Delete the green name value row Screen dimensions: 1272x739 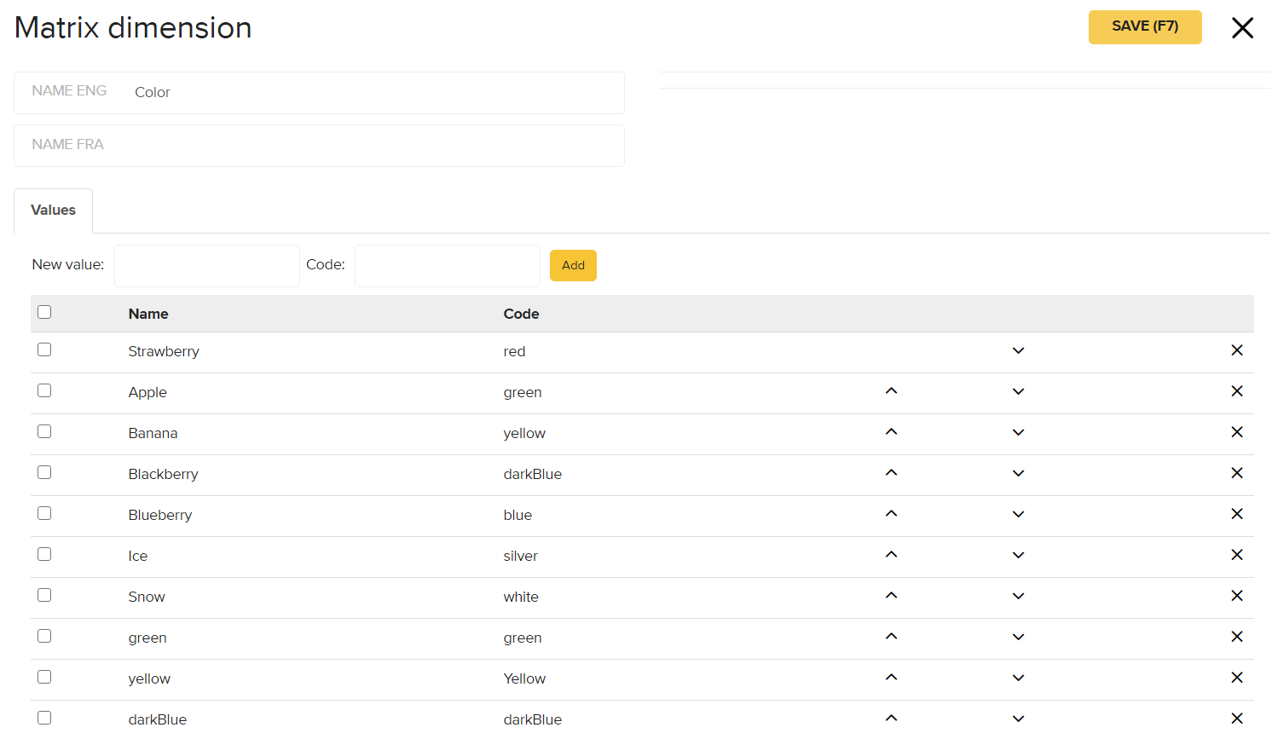coord(1237,637)
